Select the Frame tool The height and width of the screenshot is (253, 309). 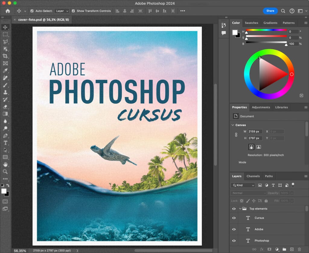click(x=5, y=63)
